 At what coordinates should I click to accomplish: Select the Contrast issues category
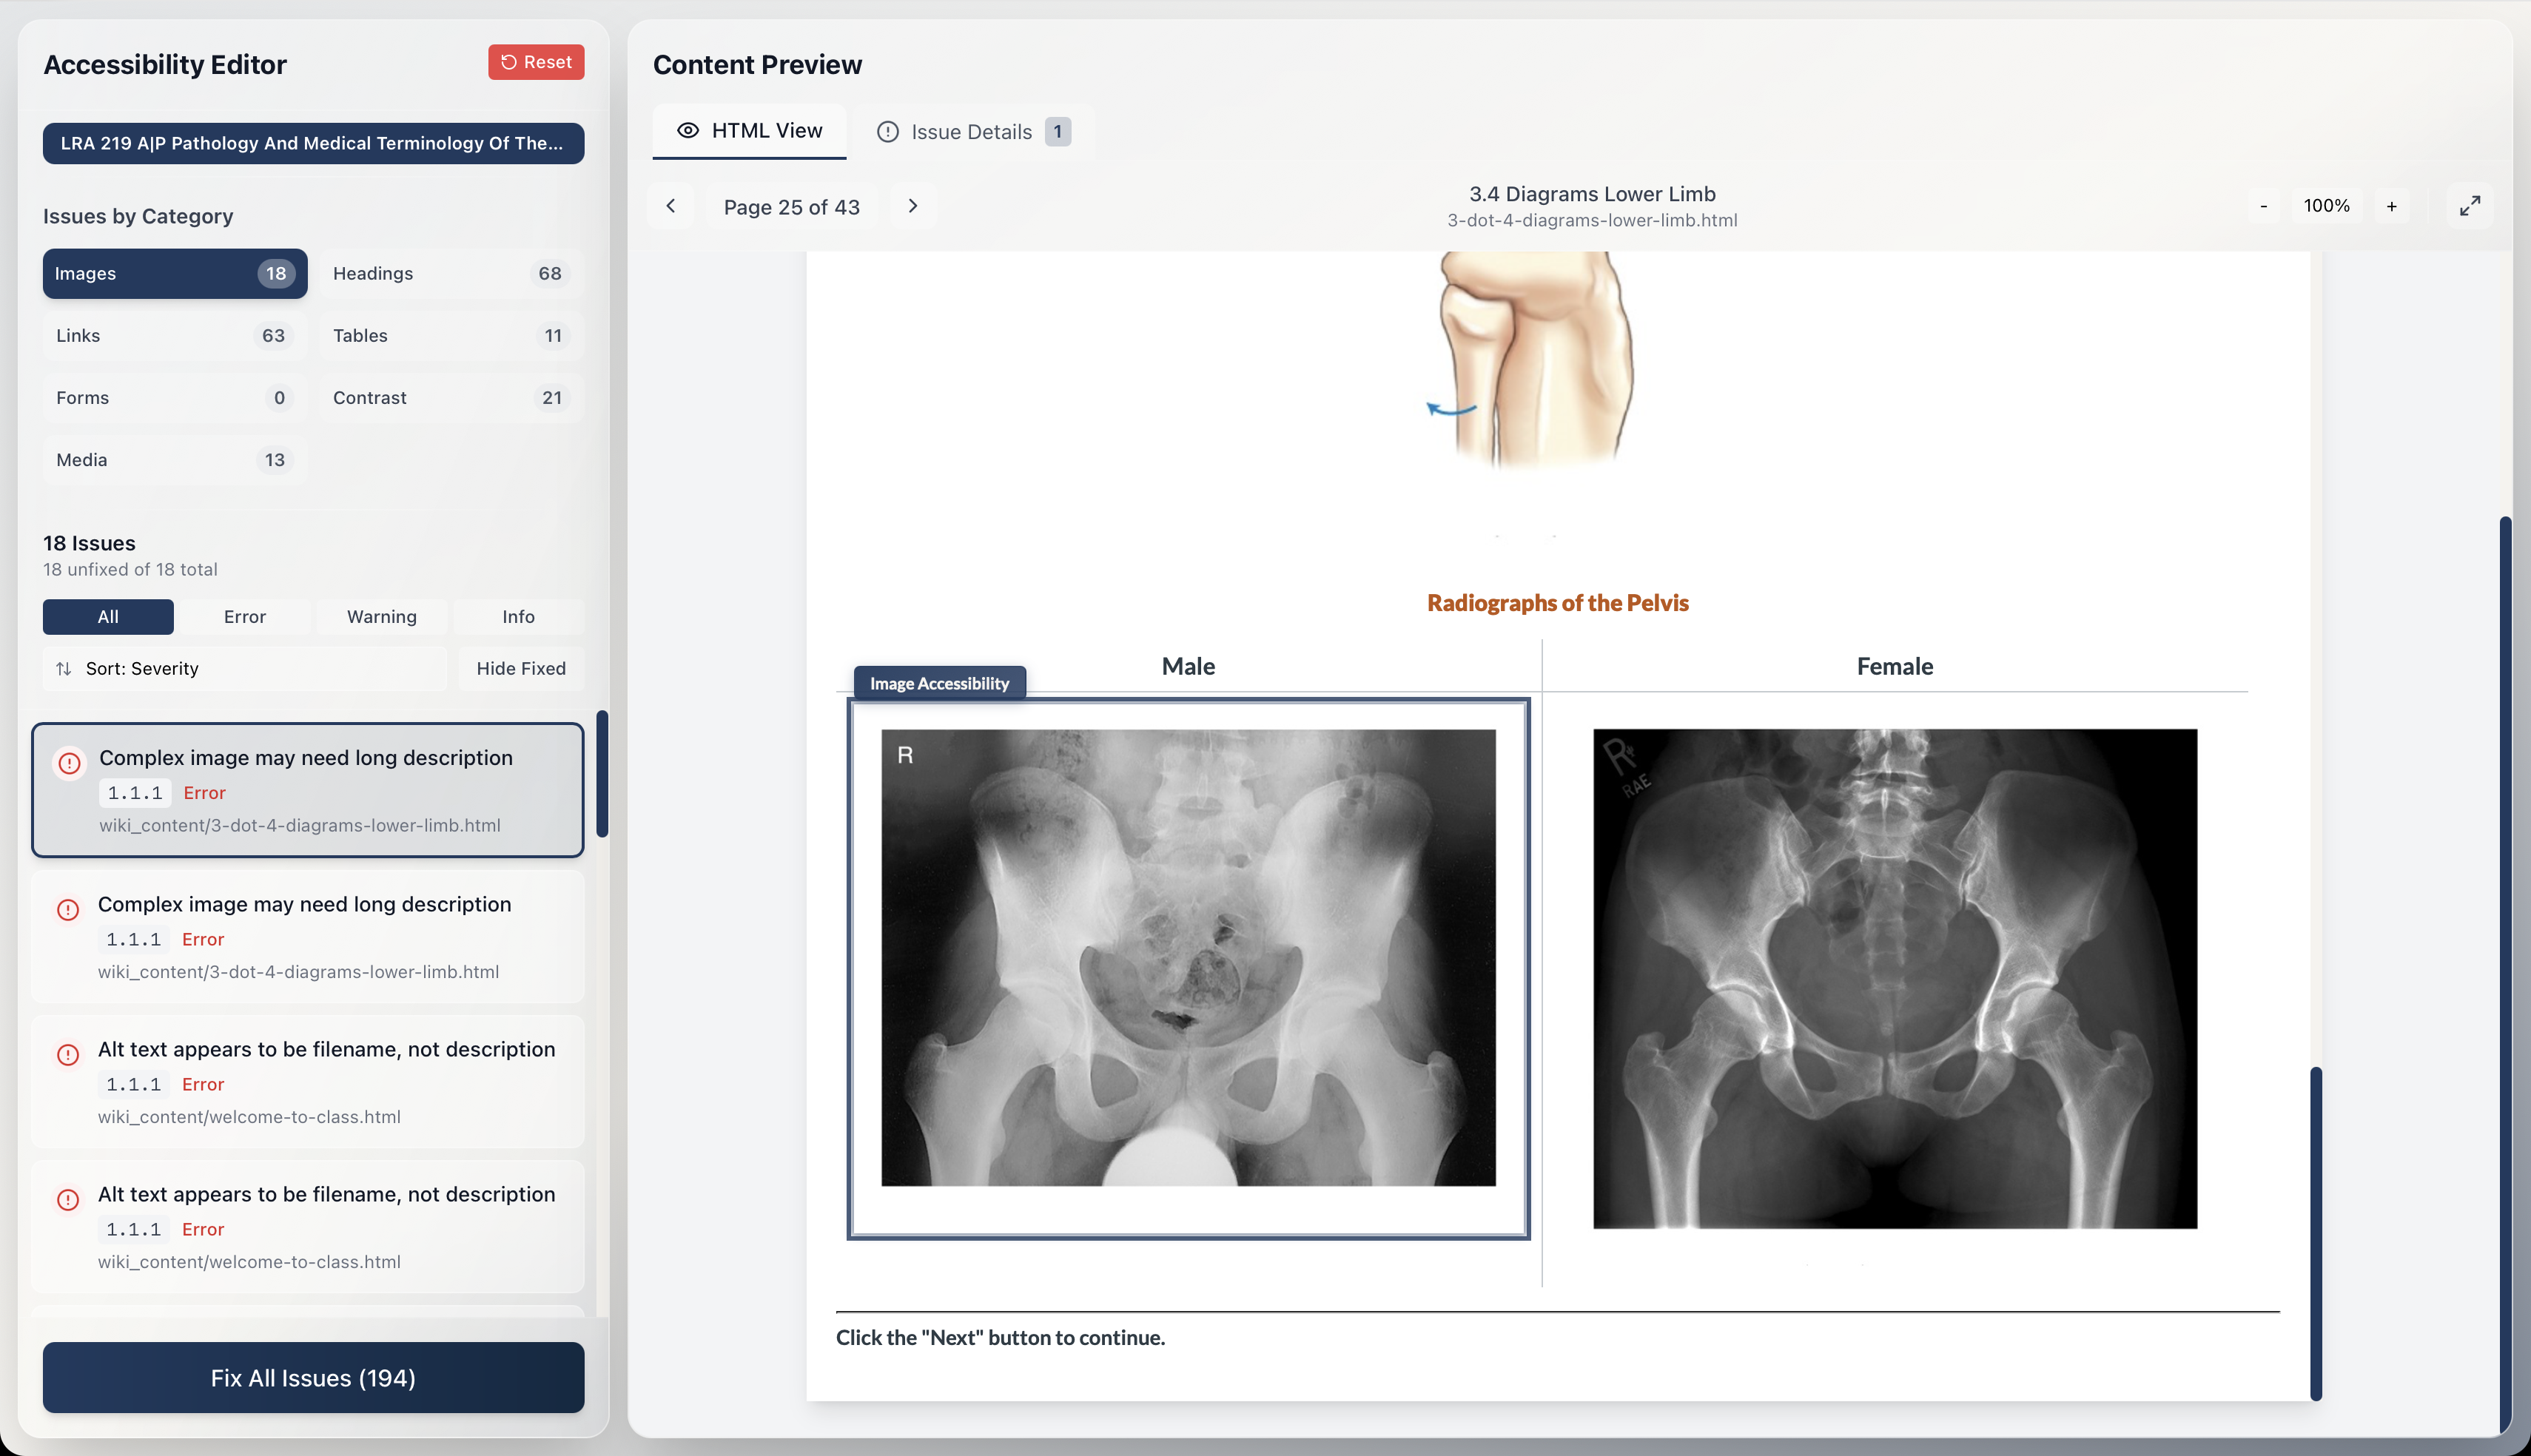pyautogui.click(x=450, y=398)
